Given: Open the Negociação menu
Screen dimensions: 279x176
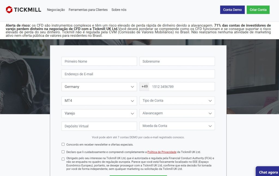Looking at the screenshot, I should tap(56, 10).
